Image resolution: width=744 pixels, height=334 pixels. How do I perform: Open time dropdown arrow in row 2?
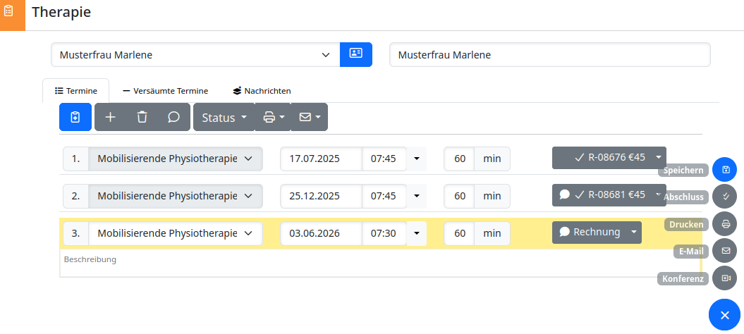[417, 195]
